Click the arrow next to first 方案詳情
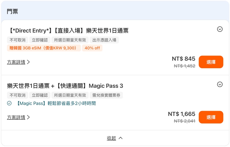The height and width of the screenshot is (147, 230). (28, 62)
